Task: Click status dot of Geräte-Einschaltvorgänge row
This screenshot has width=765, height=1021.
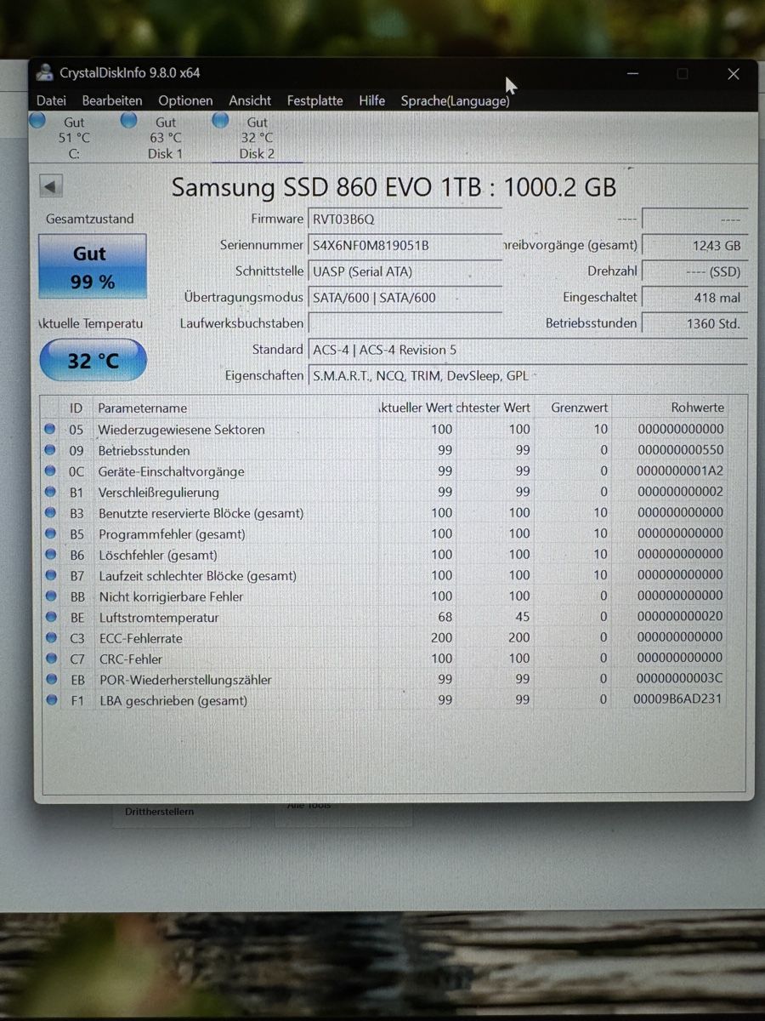Action: point(50,471)
